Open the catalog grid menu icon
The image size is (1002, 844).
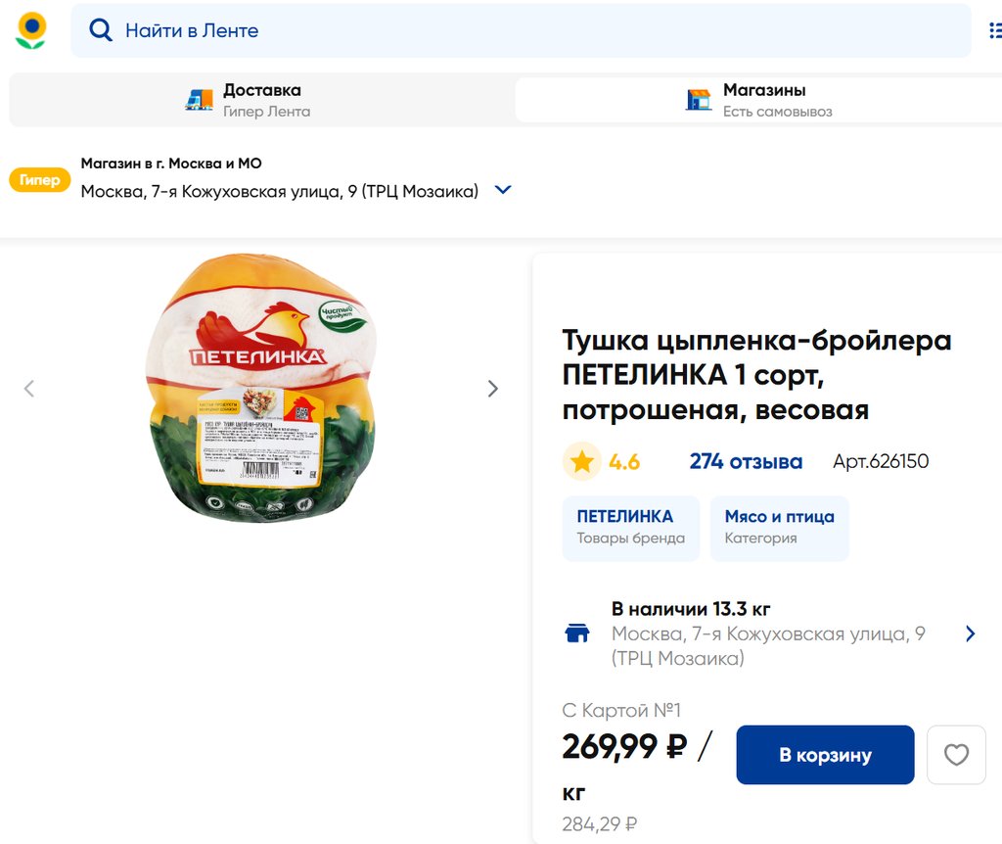click(993, 30)
